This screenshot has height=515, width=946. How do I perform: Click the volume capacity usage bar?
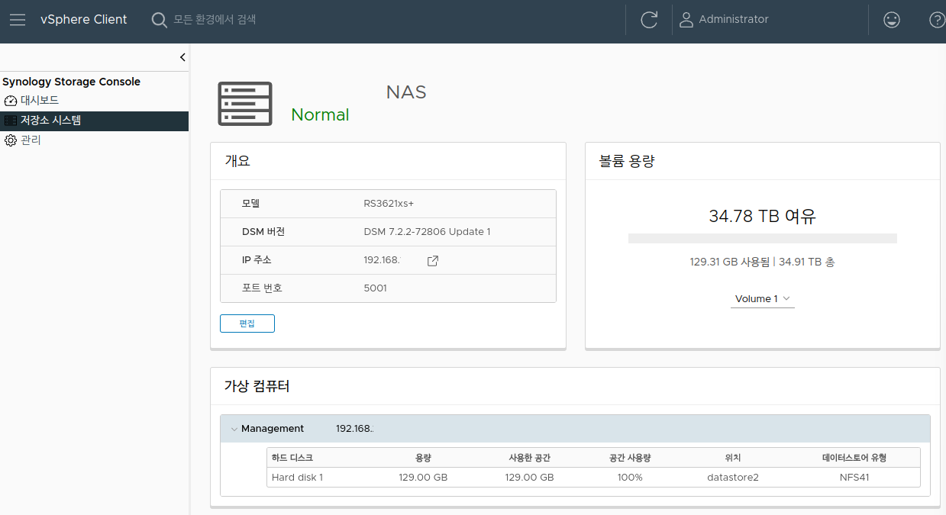pos(763,239)
